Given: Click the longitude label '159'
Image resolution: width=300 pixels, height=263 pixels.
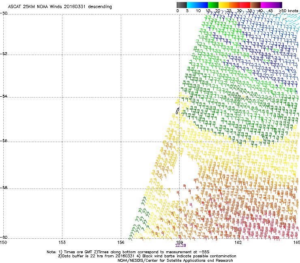Looking at the screenshot, I should (180, 242).
